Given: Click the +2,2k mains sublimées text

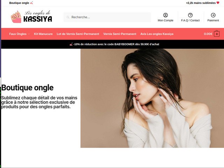Looking at the screenshot, I should (x=201, y=3).
